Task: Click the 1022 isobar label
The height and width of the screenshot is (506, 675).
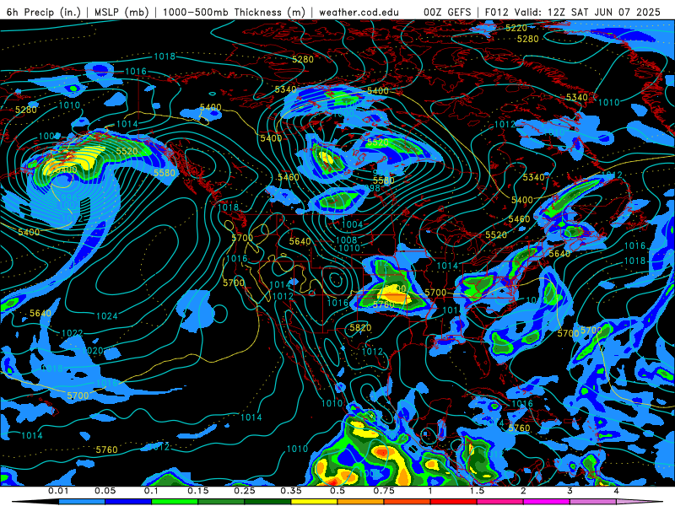Action: 72,333
